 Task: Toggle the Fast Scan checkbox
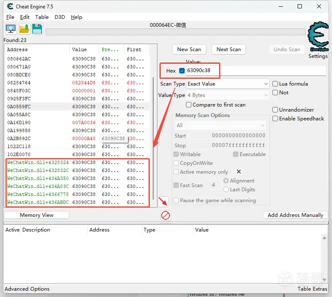coord(176,185)
